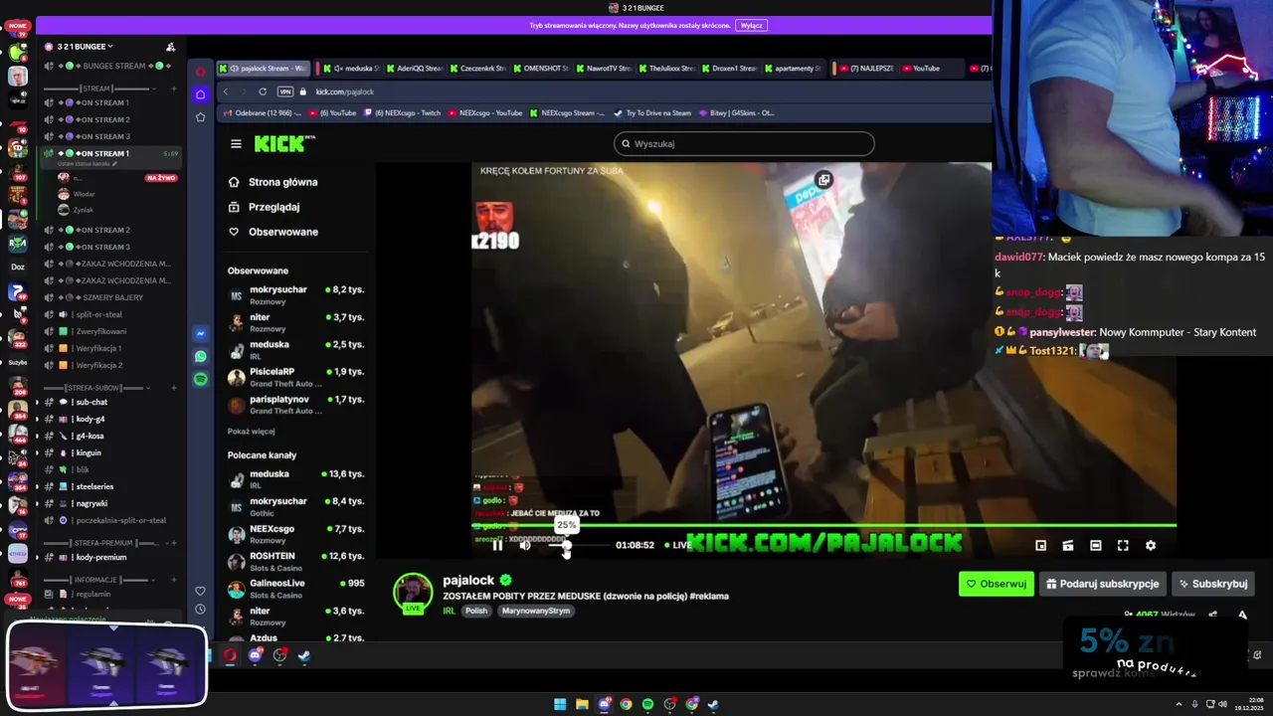This screenshot has height=716, width=1273.
Task: Switch to the pajalock Stream browser tab
Action: tap(264, 69)
